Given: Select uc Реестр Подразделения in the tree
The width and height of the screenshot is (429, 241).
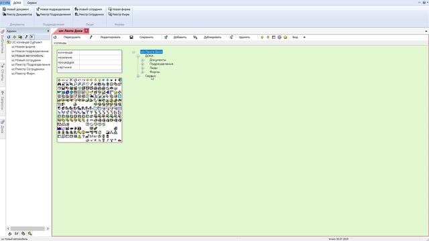Looking at the screenshot, I should tap(31, 65).
